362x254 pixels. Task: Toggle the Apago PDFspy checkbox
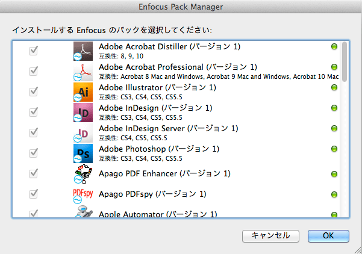point(33,194)
